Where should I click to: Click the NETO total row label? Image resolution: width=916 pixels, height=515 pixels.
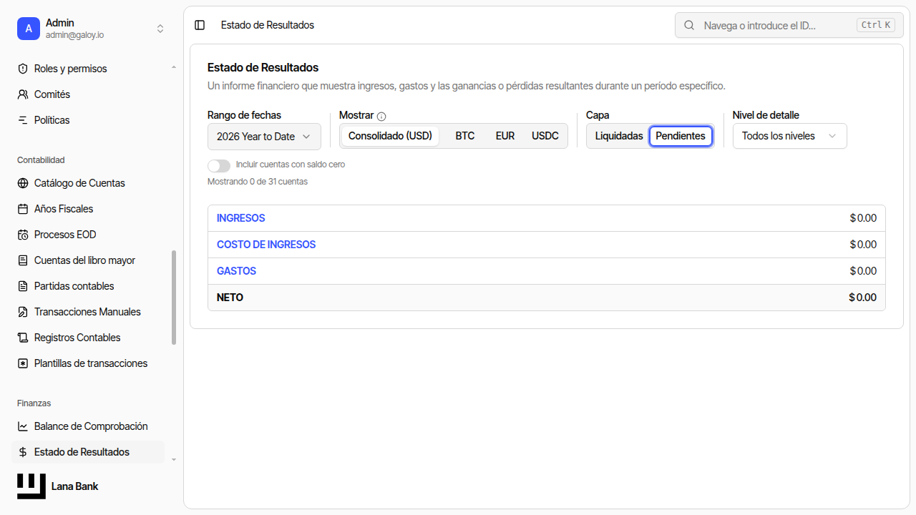coord(230,298)
